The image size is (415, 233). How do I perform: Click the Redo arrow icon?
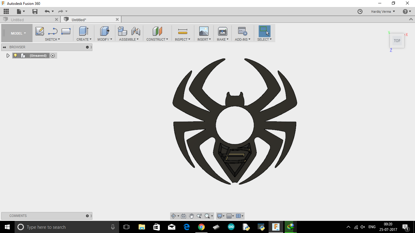pos(61,12)
